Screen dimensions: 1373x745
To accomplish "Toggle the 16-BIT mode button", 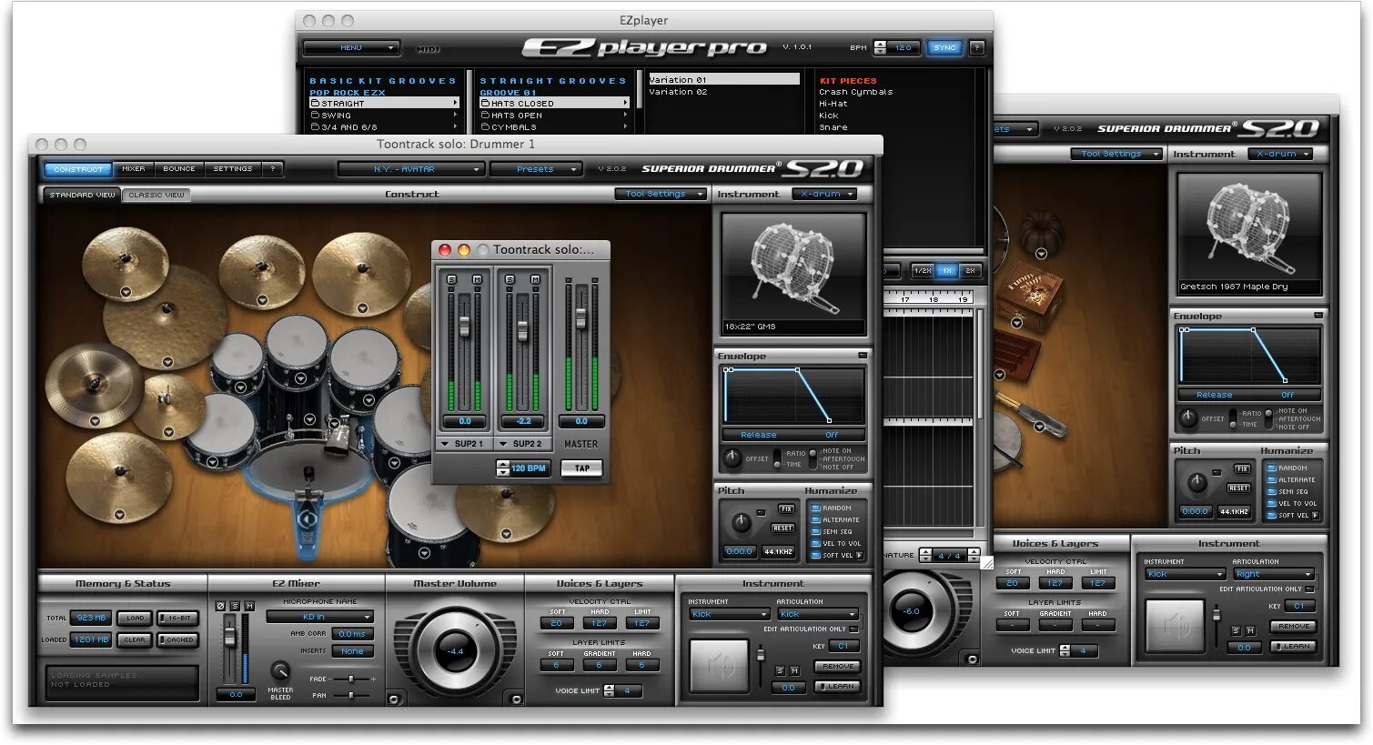I will pyautogui.click(x=177, y=619).
